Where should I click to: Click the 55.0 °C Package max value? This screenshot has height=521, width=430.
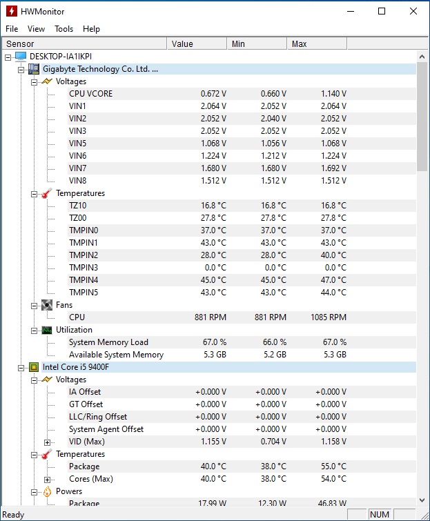(333, 466)
